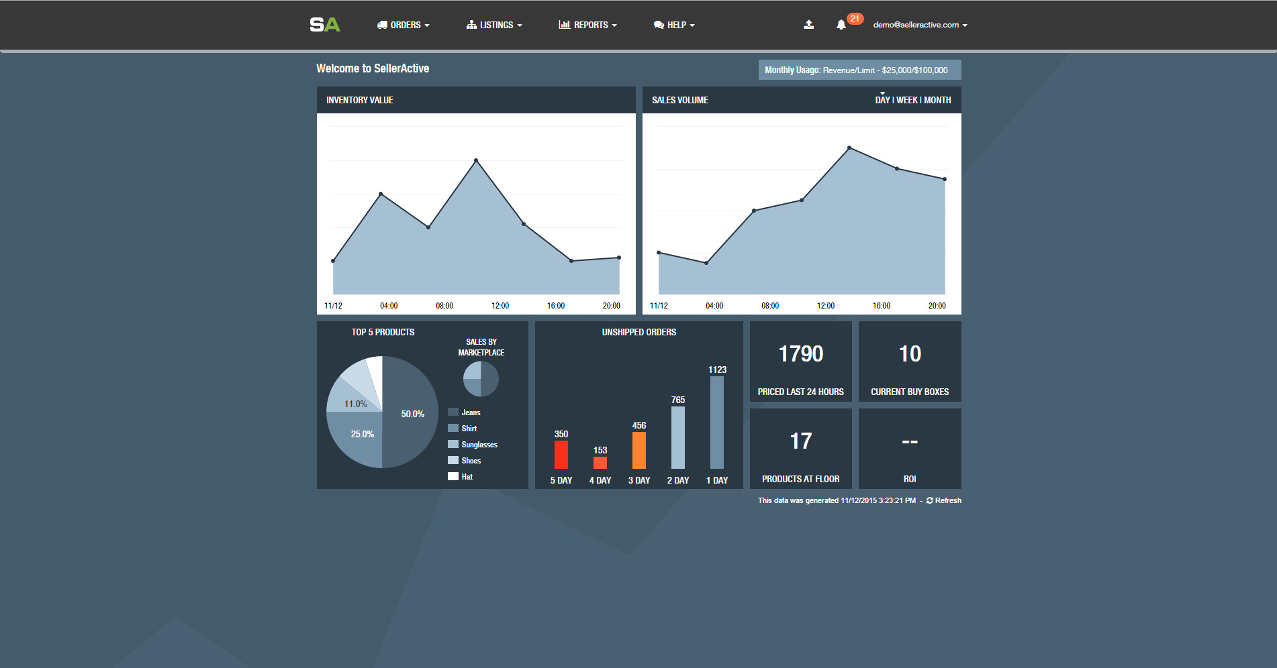Image resolution: width=1277 pixels, height=668 pixels.
Task: Open the notifications bell icon
Action: [841, 25]
